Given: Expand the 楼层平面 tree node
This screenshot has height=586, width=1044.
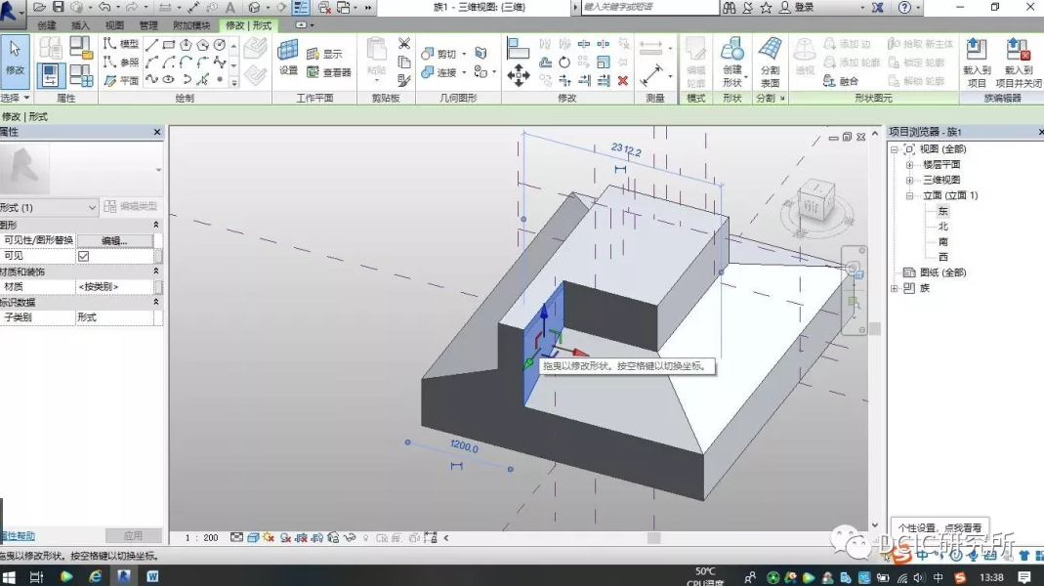Looking at the screenshot, I should [909, 165].
